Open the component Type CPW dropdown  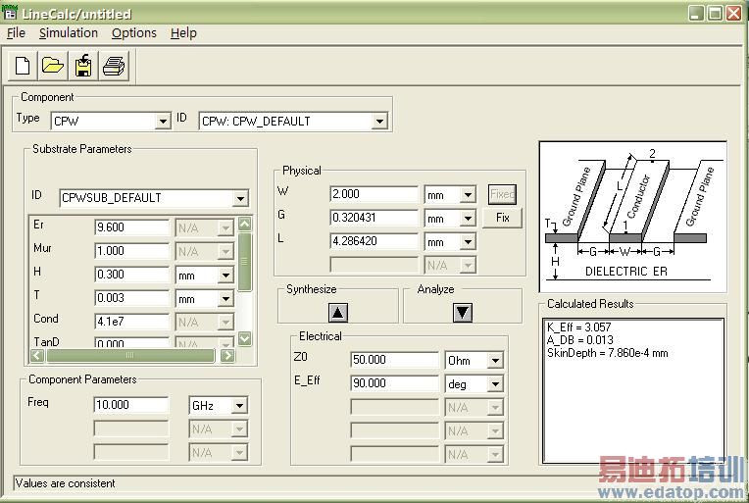pos(163,122)
